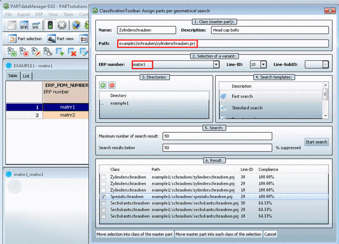
Task: Click the Start search button
Action: coord(316,142)
